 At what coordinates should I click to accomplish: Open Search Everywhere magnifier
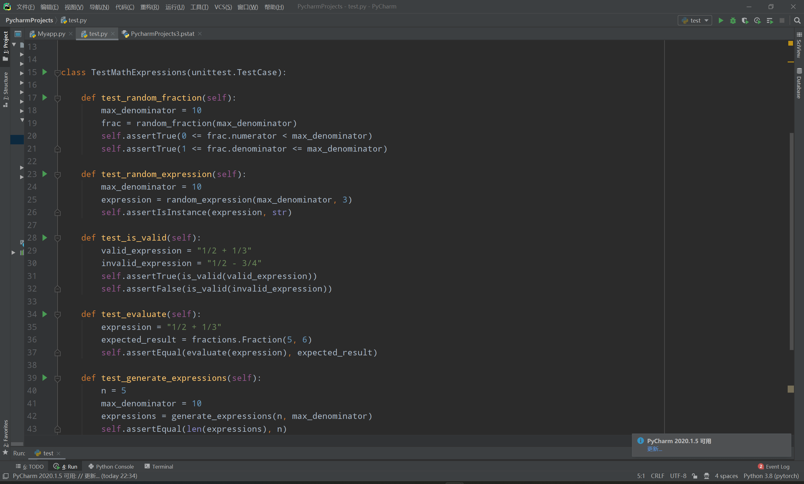[797, 20]
